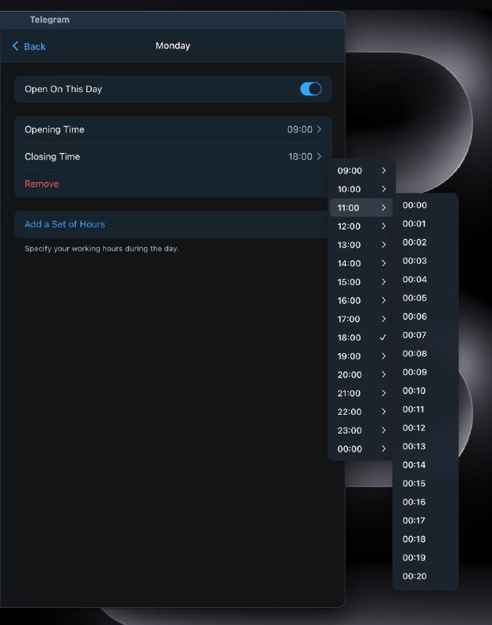Choose 21:00 from the hour list
Screen dimensions: 492x625
[x=361, y=393]
